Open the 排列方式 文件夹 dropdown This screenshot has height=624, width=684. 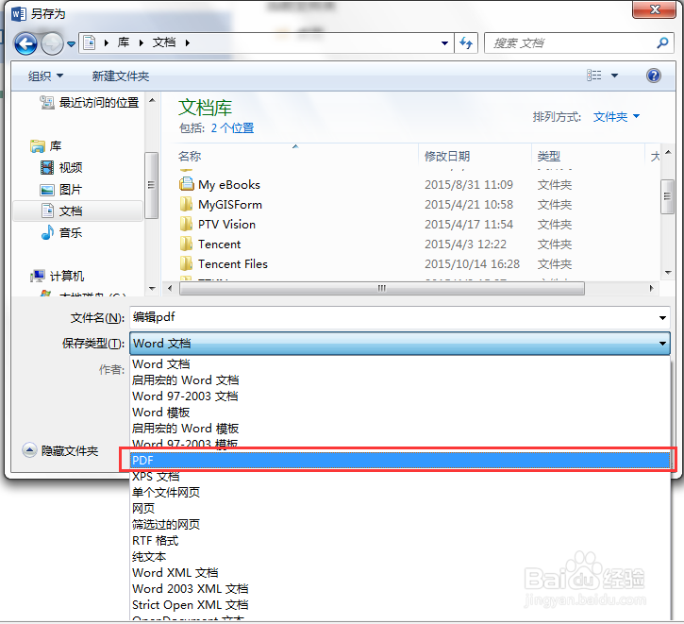coord(616,116)
